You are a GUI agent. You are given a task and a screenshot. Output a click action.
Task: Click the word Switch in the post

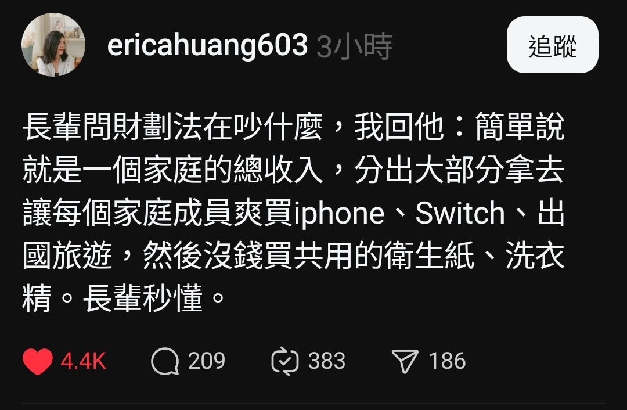pyautogui.click(x=460, y=213)
